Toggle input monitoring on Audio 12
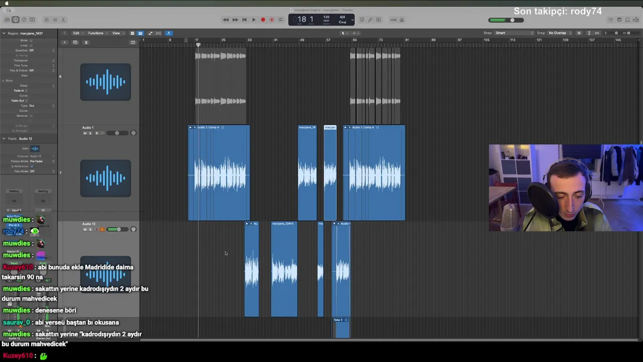 tap(102, 229)
